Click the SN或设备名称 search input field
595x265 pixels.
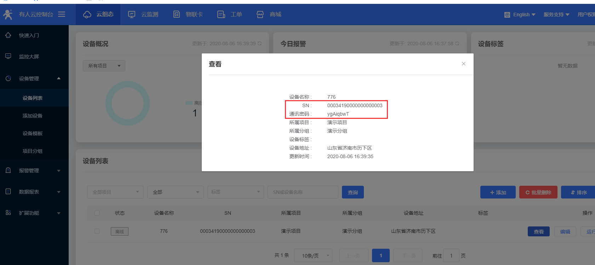point(303,192)
